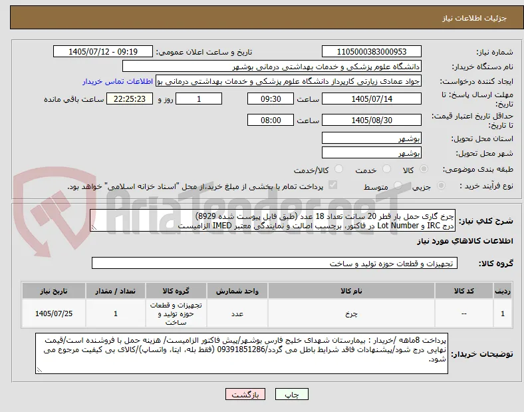This screenshot has width=524, height=412.
Task: Click the واحد شمارش column header
Action: pyautogui.click(x=237, y=291)
